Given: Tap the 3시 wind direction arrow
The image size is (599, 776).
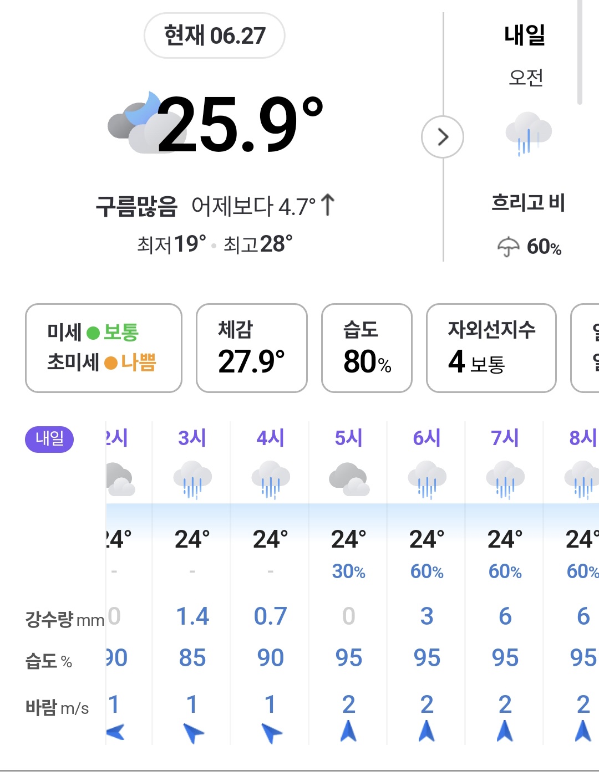Looking at the screenshot, I should 193,733.
